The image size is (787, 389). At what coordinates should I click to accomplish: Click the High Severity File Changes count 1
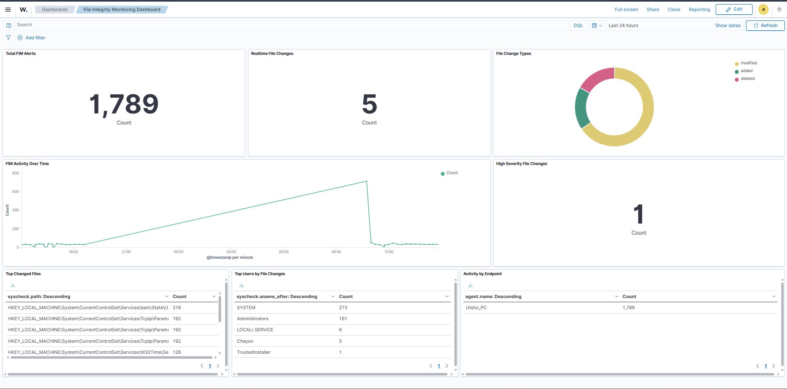pos(639,214)
